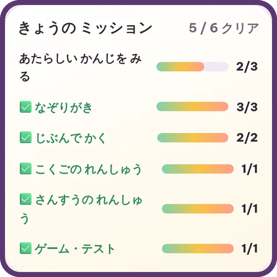The width and height of the screenshot is (277, 277).
Task: Click the ゲーム・テスト progress bar
Action: (x=198, y=249)
